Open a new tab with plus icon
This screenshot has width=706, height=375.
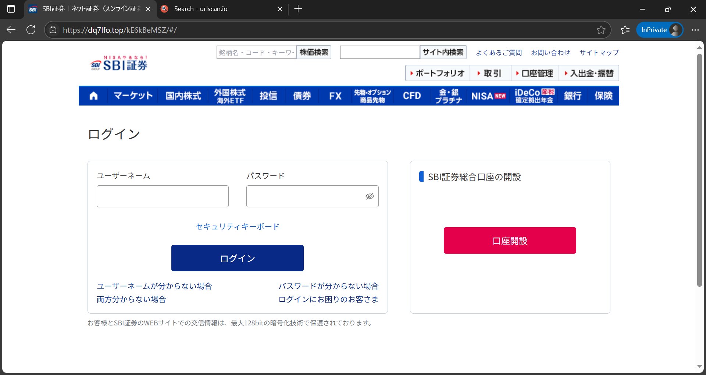tap(298, 9)
